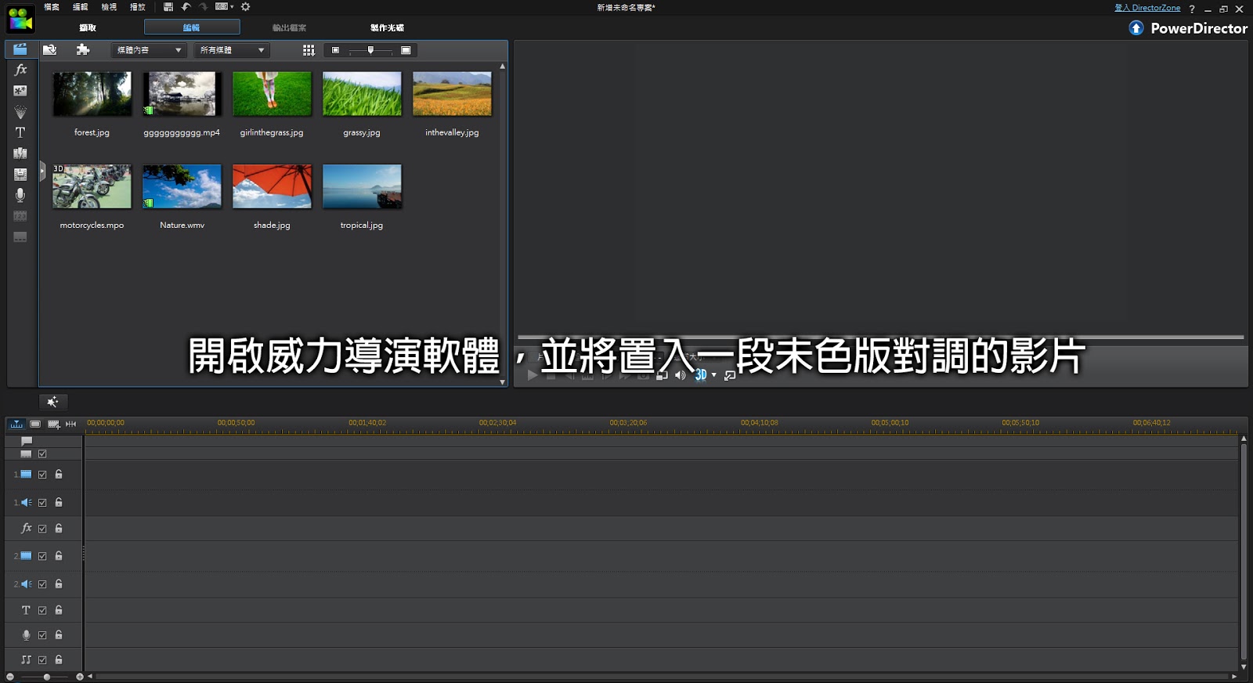Open the Effect Room fx sidebar icon
The height and width of the screenshot is (683, 1253).
20,70
